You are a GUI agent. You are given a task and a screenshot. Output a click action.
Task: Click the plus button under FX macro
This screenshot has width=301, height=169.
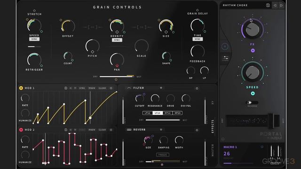pos(253,51)
